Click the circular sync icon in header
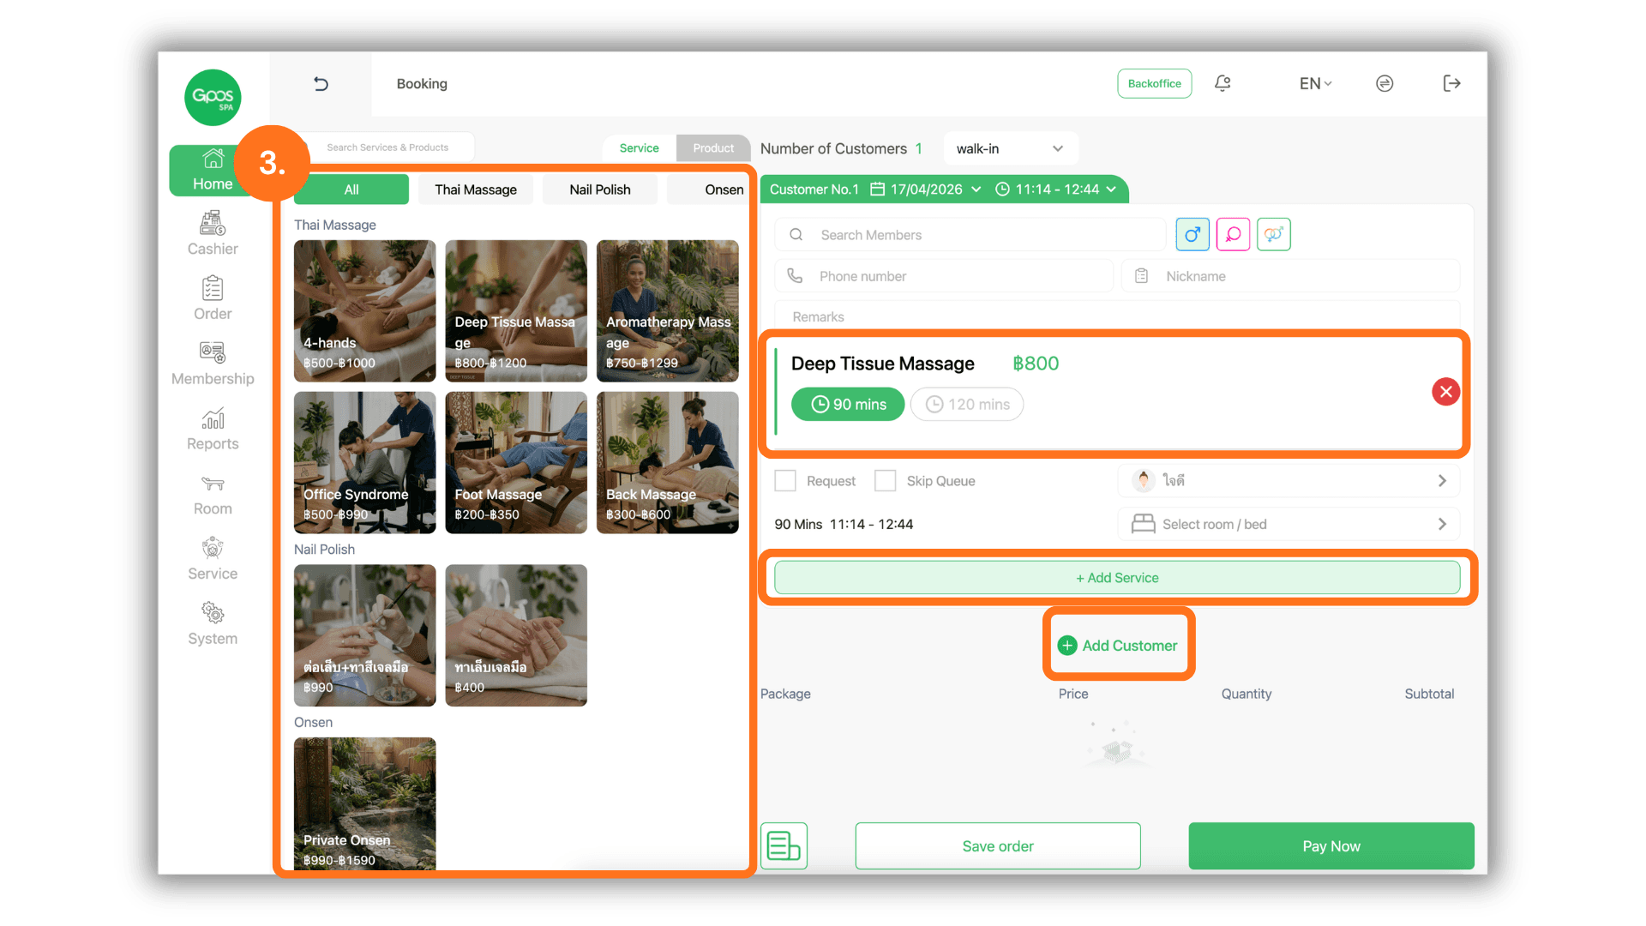The width and height of the screenshot is (1646, 926). tap(1385, 83)
